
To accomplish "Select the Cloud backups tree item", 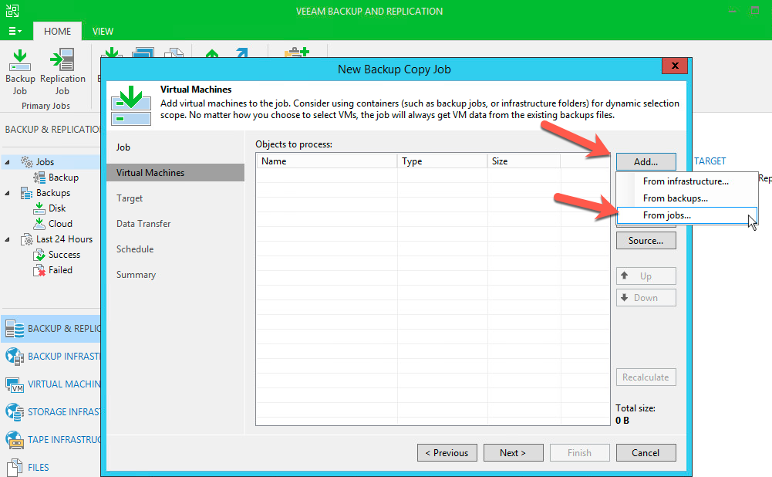I will pos(60,224).
